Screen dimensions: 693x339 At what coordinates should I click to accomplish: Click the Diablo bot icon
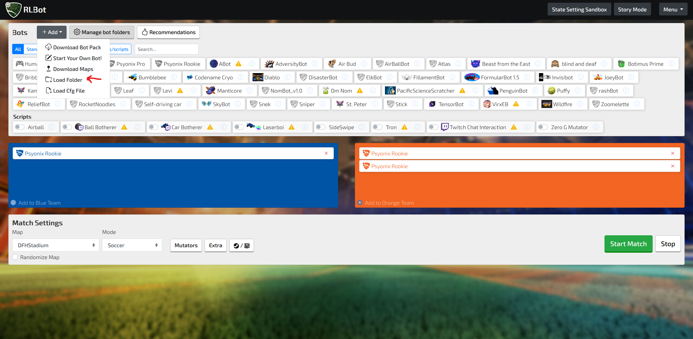coord(257,77)
